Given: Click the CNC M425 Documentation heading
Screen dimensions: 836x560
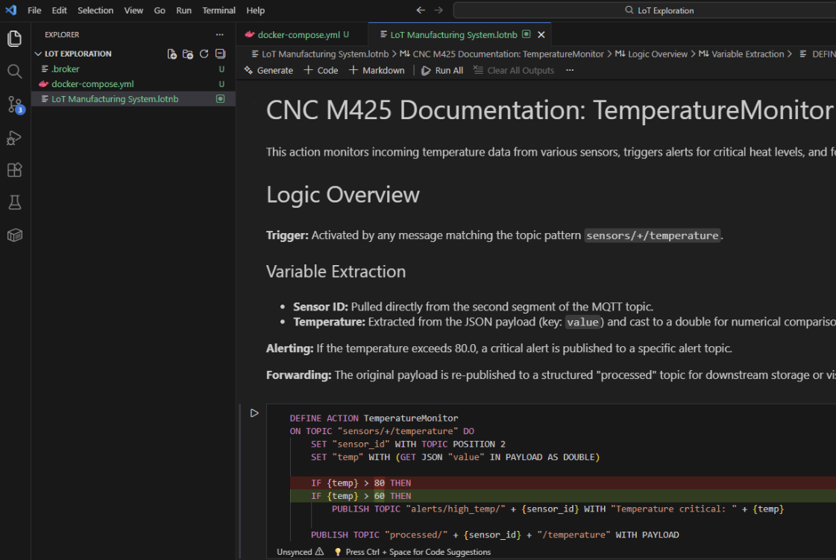Looking at the screenshot, I should (x=550, y=110).
